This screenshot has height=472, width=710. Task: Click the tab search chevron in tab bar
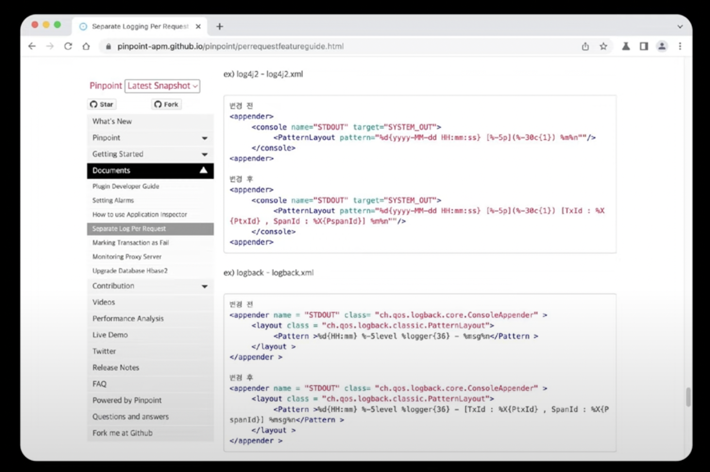(680, 26)
